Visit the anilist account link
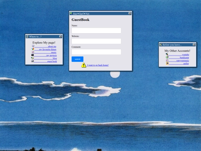 tap(179, 63)
